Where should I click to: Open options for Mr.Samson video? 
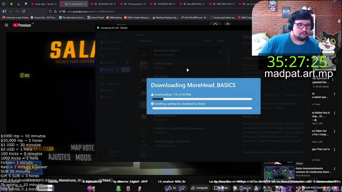click(333, 79)
